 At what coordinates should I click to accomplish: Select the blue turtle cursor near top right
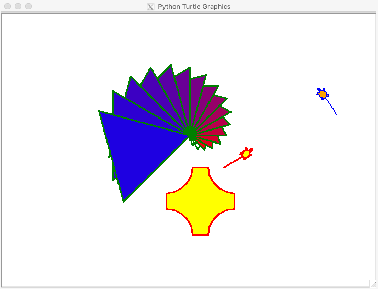[x=323, y=93]
